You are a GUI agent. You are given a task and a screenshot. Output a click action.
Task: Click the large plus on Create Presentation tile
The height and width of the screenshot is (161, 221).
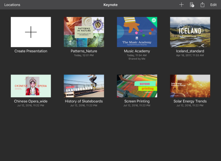pyautogui.click(x=31, y=32)
